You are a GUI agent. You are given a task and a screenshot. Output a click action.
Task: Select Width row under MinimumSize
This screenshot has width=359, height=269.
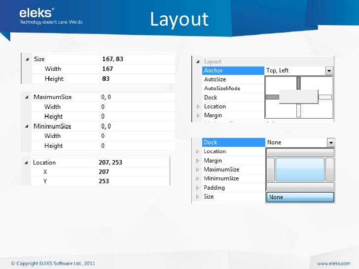[x=103, y=136]
